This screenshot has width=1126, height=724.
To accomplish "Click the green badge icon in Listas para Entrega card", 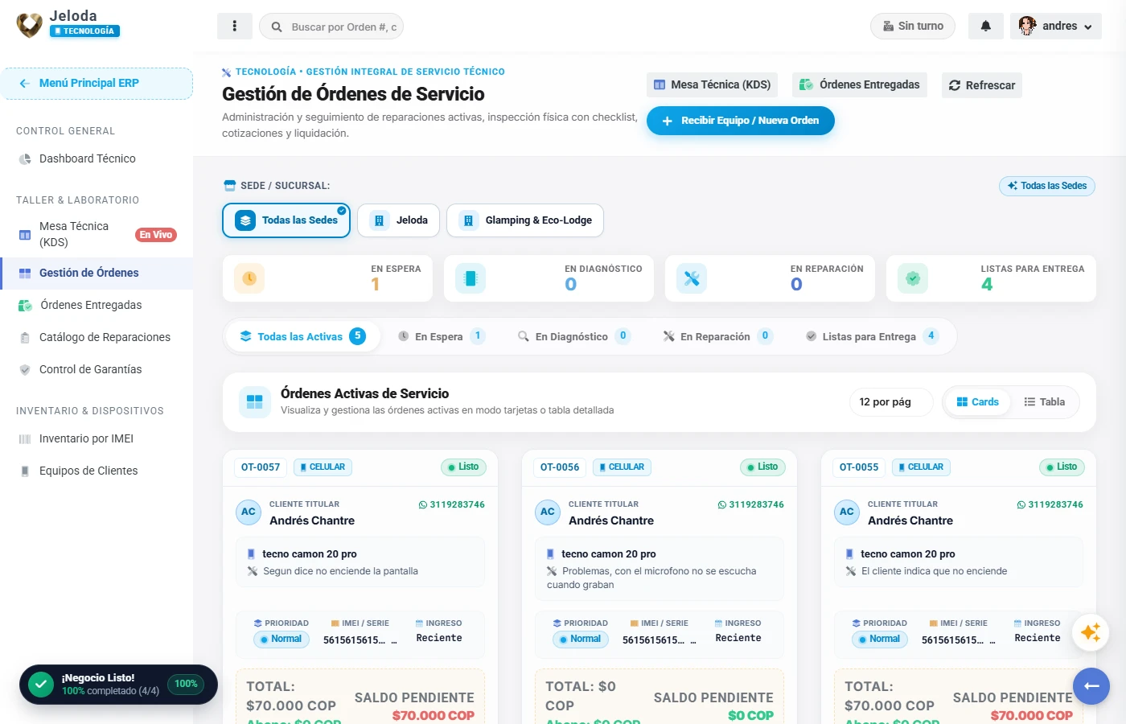I will 913,278.
